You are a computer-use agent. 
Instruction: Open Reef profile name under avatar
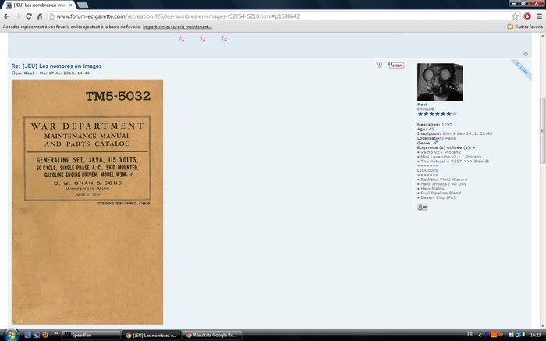(422, 105)
